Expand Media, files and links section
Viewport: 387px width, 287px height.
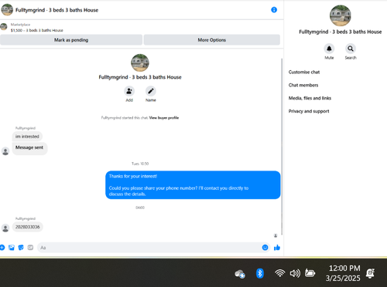[x=310, y=98]
